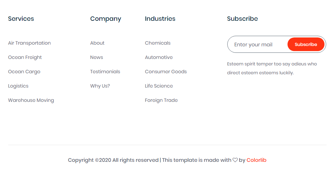
Task: Open the Air Transportation service link
Action: 29,43
